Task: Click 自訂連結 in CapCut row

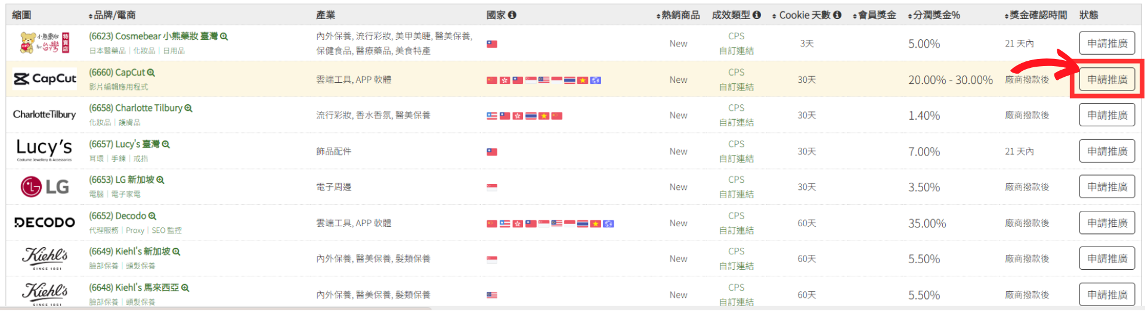Action: tap(736, 87)
